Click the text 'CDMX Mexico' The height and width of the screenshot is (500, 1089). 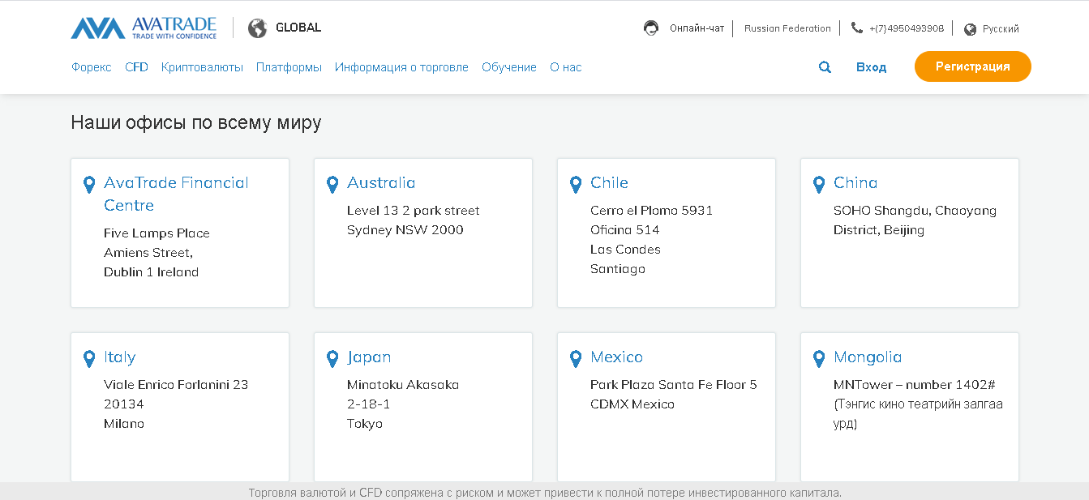[x=632, y=404]
